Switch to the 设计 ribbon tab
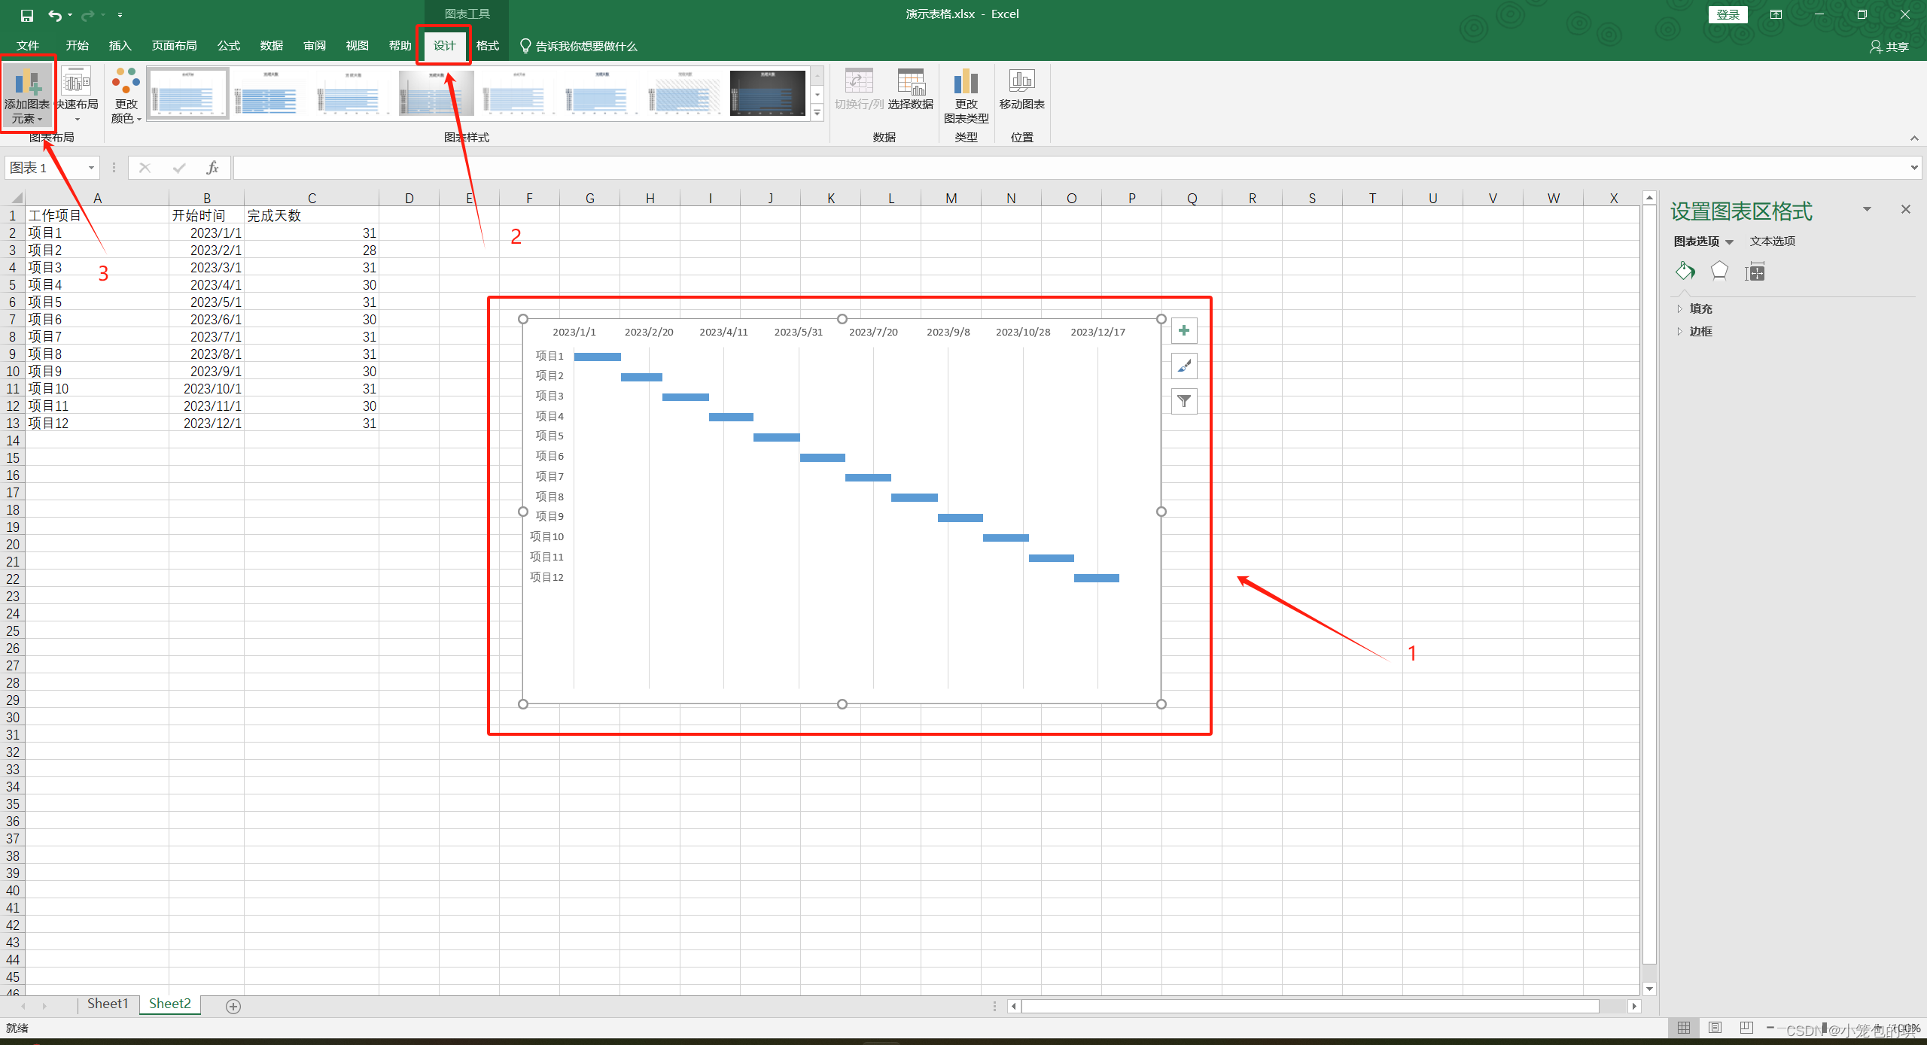Screen dimensions: 1927x1045 pos(444,45)
